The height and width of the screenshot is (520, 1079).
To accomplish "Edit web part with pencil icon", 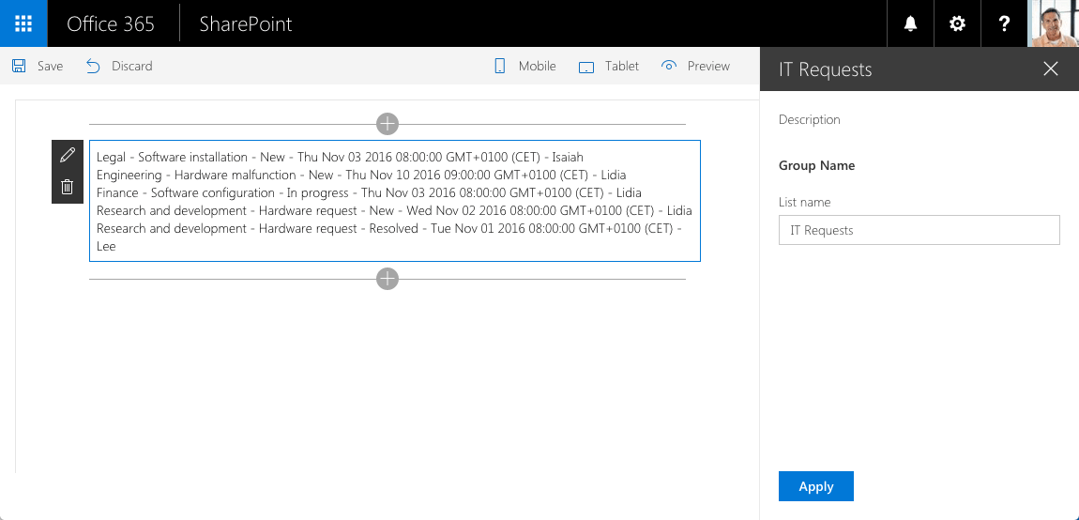I will point(68,156).
